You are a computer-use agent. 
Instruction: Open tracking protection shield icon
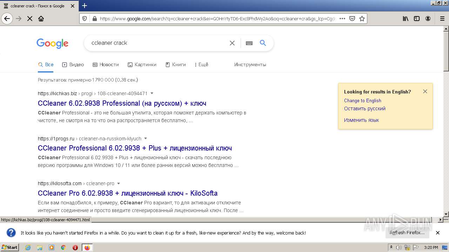[85, 19]
